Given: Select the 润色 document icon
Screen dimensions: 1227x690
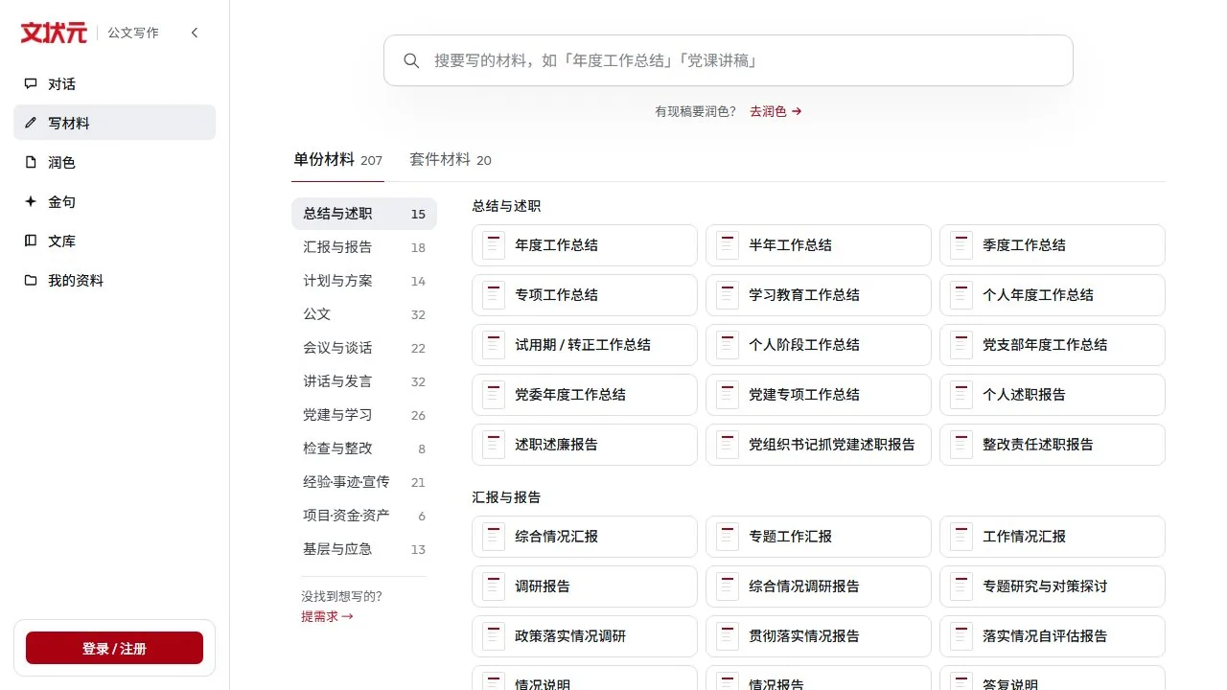Looking at the screenshot, I should 31,163.
